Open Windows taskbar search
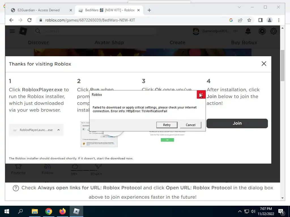 click(x=20, y=211)
